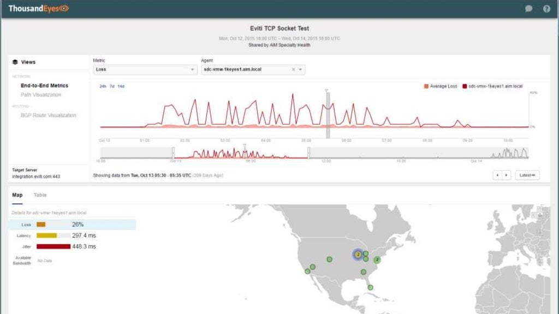Open the chat speech bubble icon
Viewport: 559px width, 314px height.
click(528, 9)
